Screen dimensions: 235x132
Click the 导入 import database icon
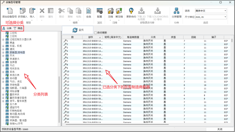[32, 11]
